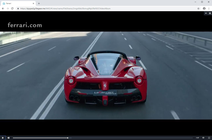Bookmark this page with the star

click(198, 8)
